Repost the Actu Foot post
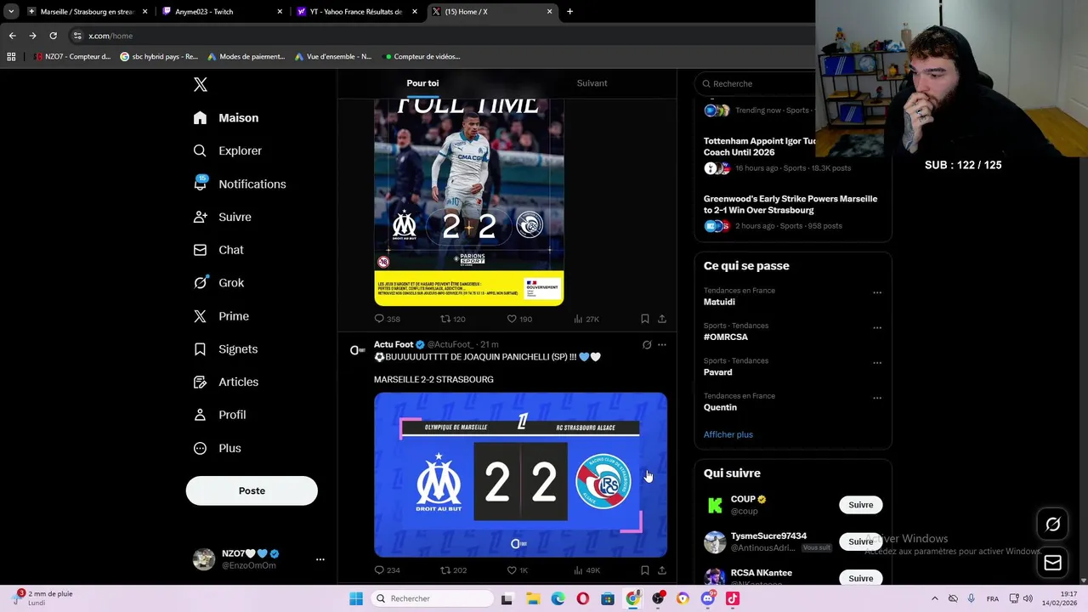Viewport: 1088px width, 612px height. [x=452, y=570]
